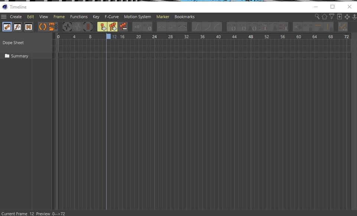Click the Ease Ease S-curve icon
Viewport: 357px width, 216px height.
click(196, 27)
